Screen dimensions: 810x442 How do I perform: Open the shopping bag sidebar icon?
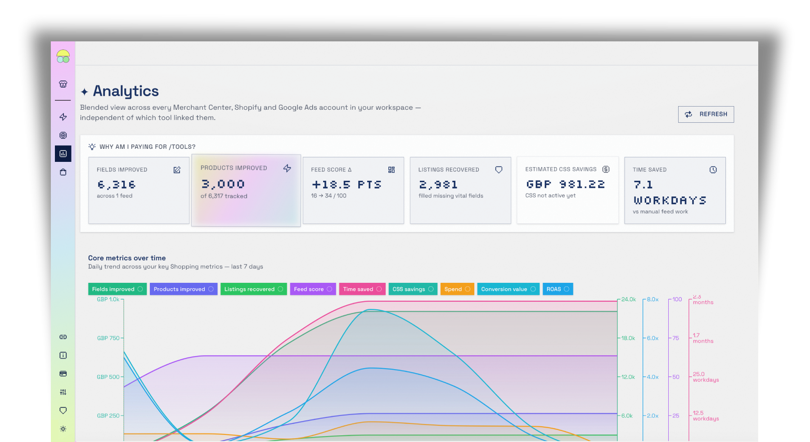pos(63,172)
